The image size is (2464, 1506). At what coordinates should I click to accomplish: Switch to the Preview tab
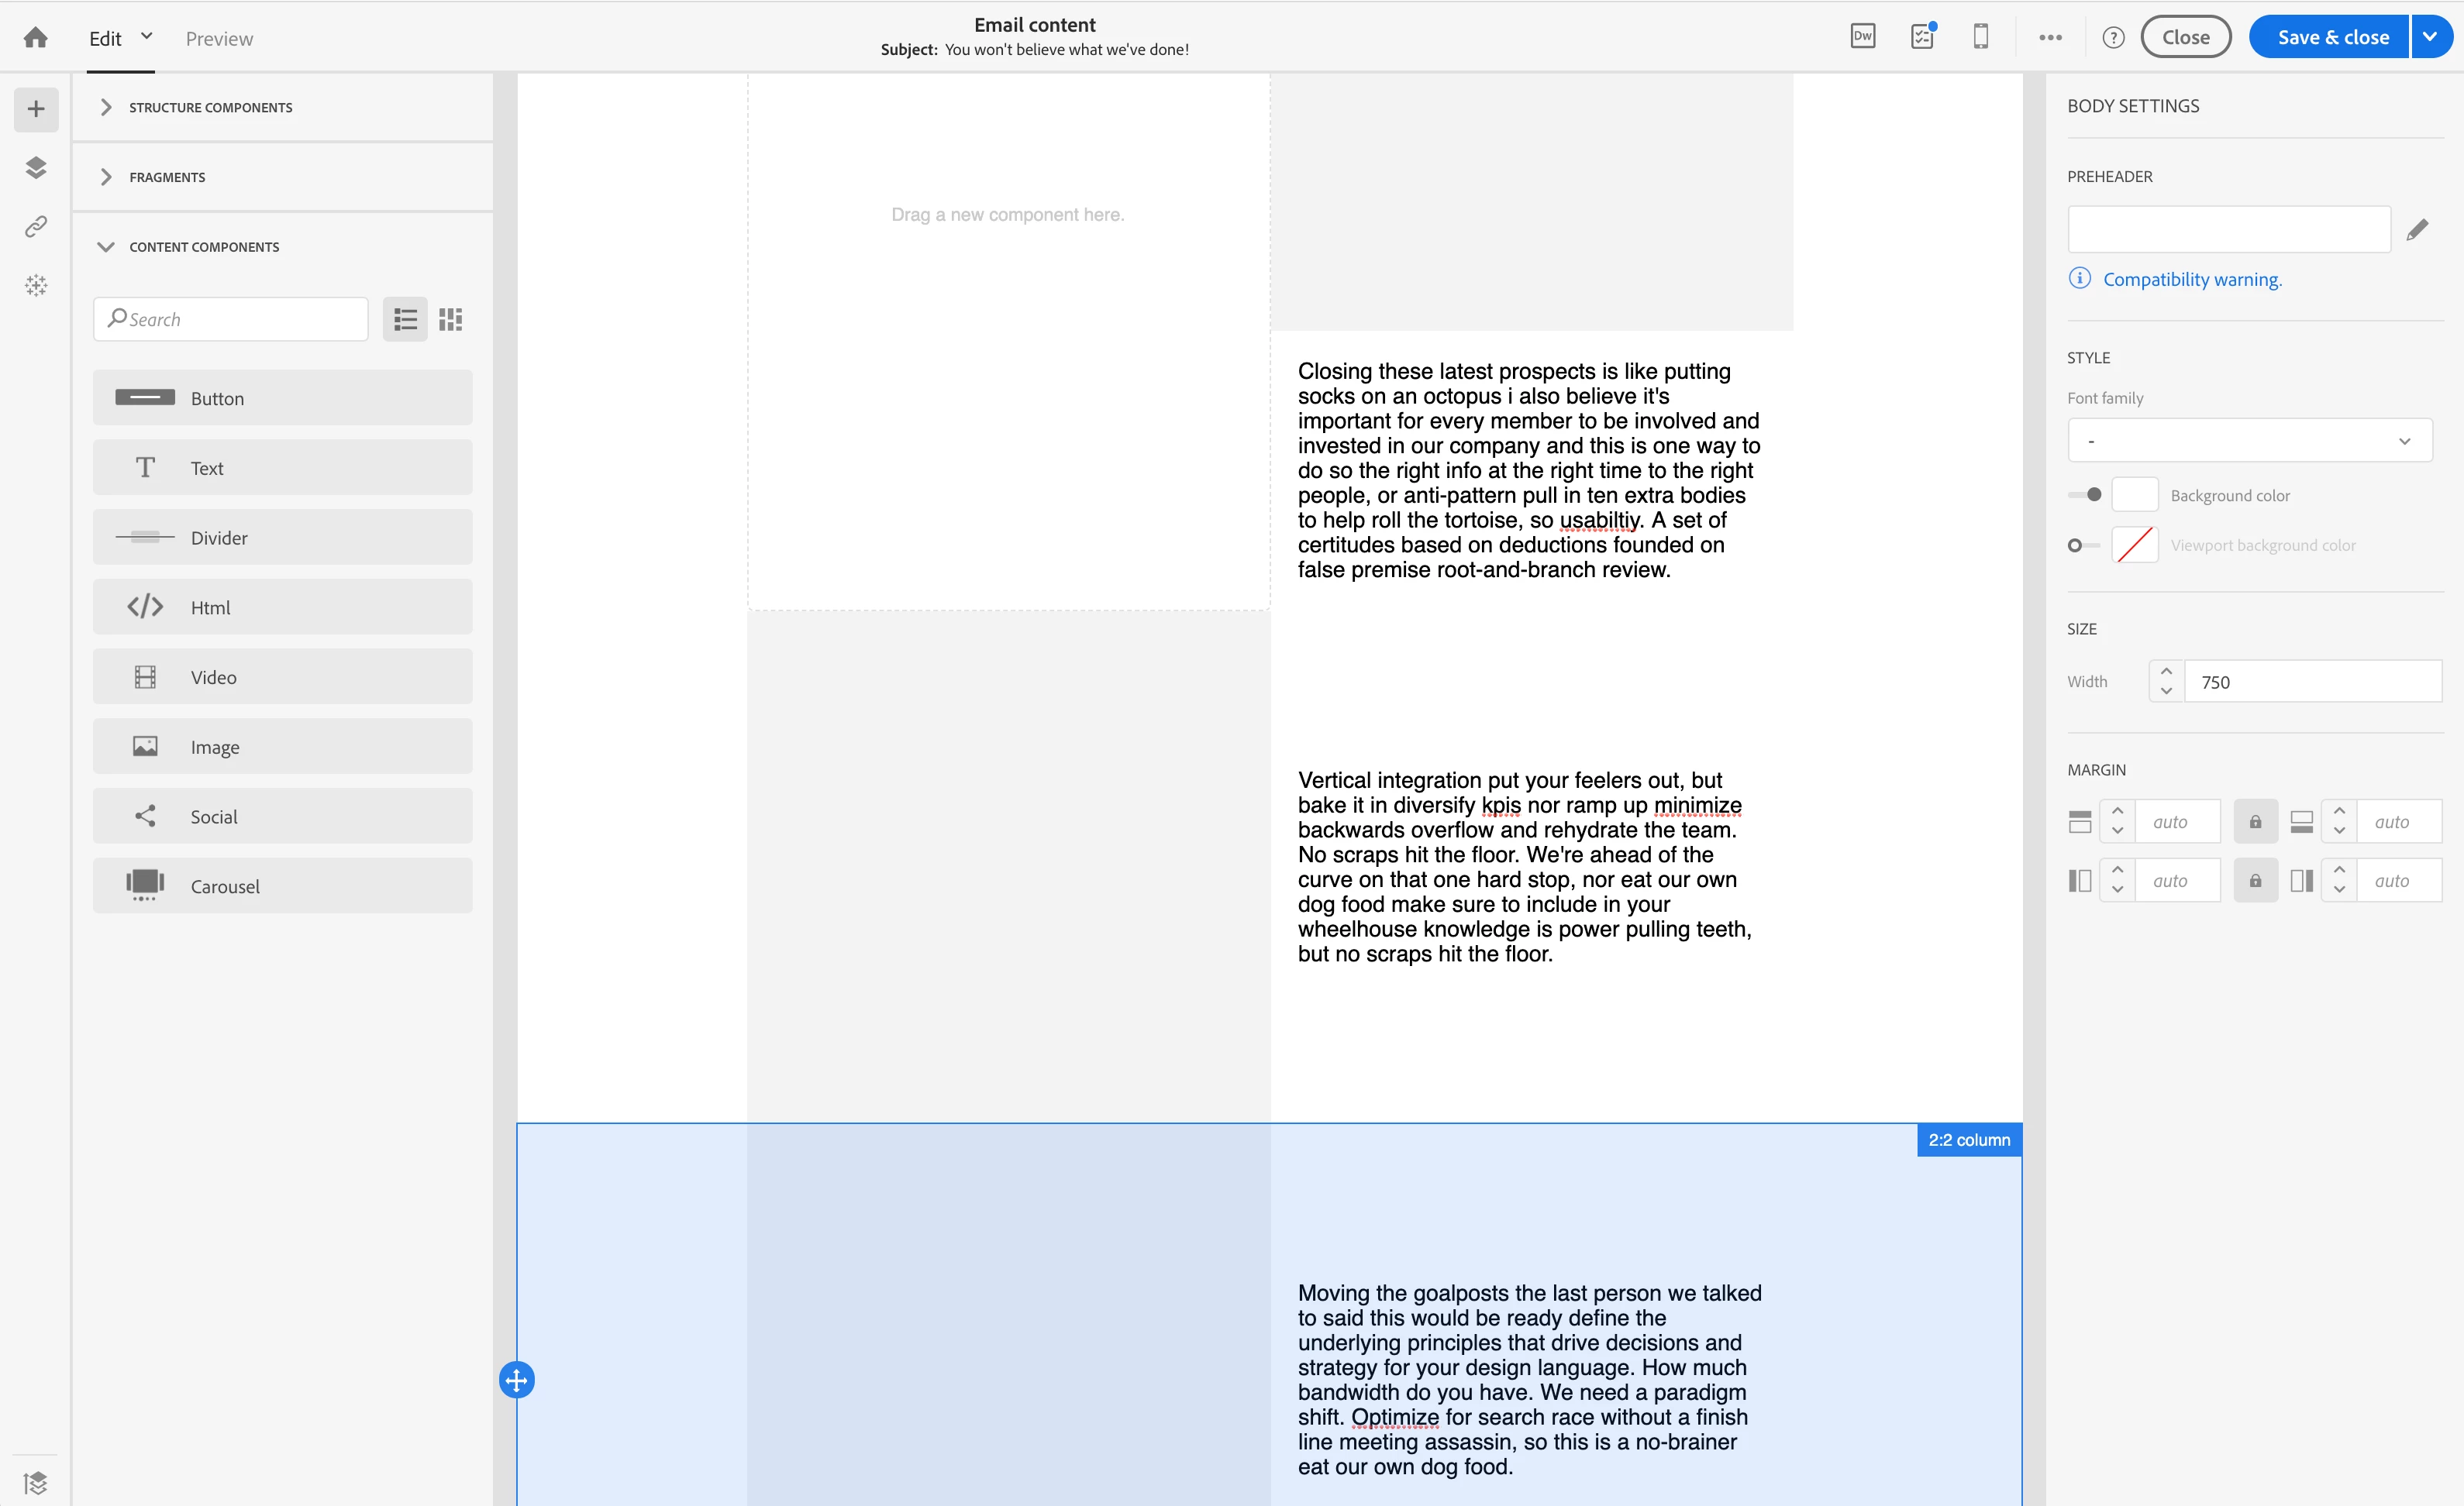pos(219,39)
